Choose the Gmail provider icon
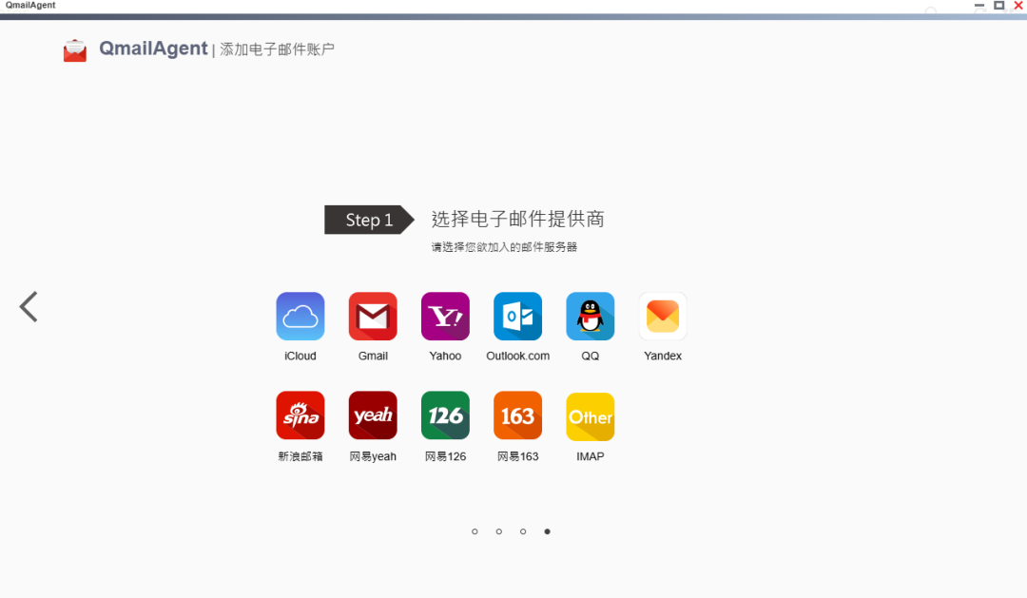Viewport: 1027px width, 598px height. (373, 317)
